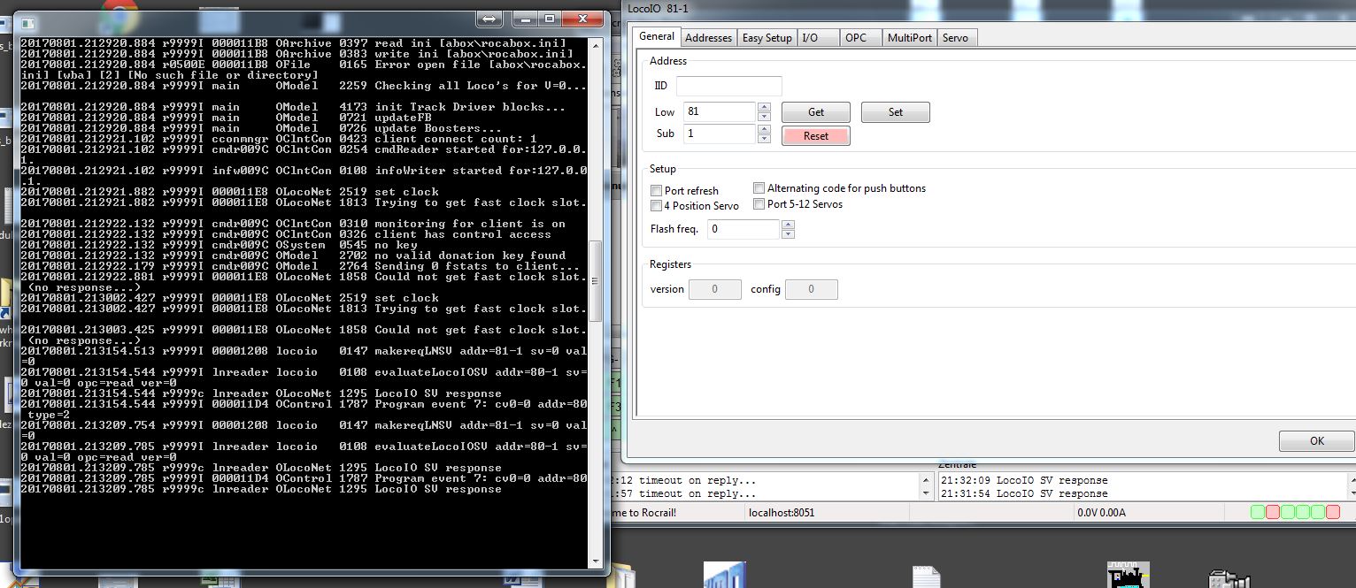
Task: Click the Chrome icon behind the console
Action: (x=118, y=11)
